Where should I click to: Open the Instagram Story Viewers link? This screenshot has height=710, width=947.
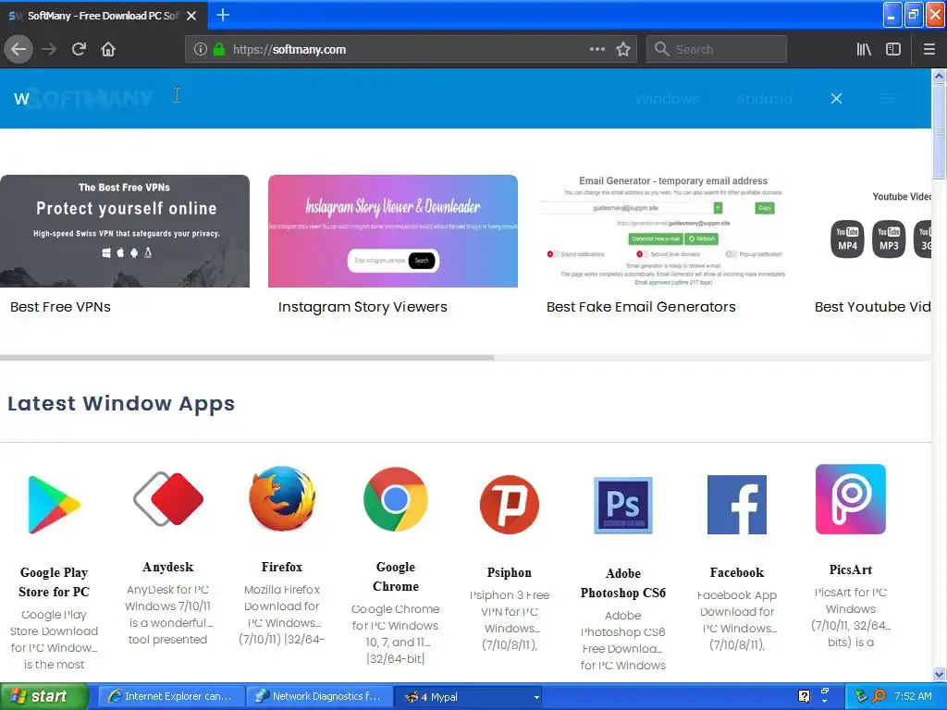coord(363,307)
